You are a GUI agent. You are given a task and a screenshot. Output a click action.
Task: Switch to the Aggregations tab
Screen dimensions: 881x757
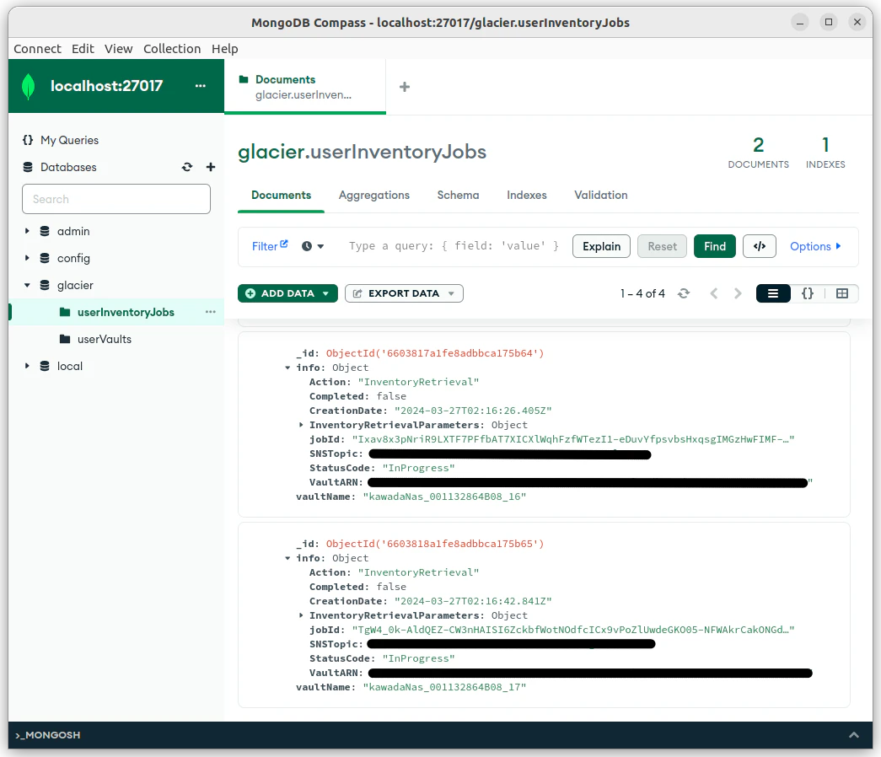point(374,195)
